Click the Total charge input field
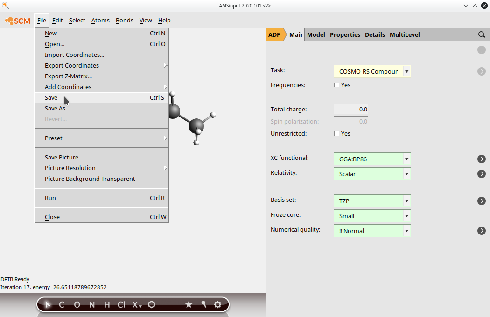Screen dimensions: 490x317 point(351,110)
